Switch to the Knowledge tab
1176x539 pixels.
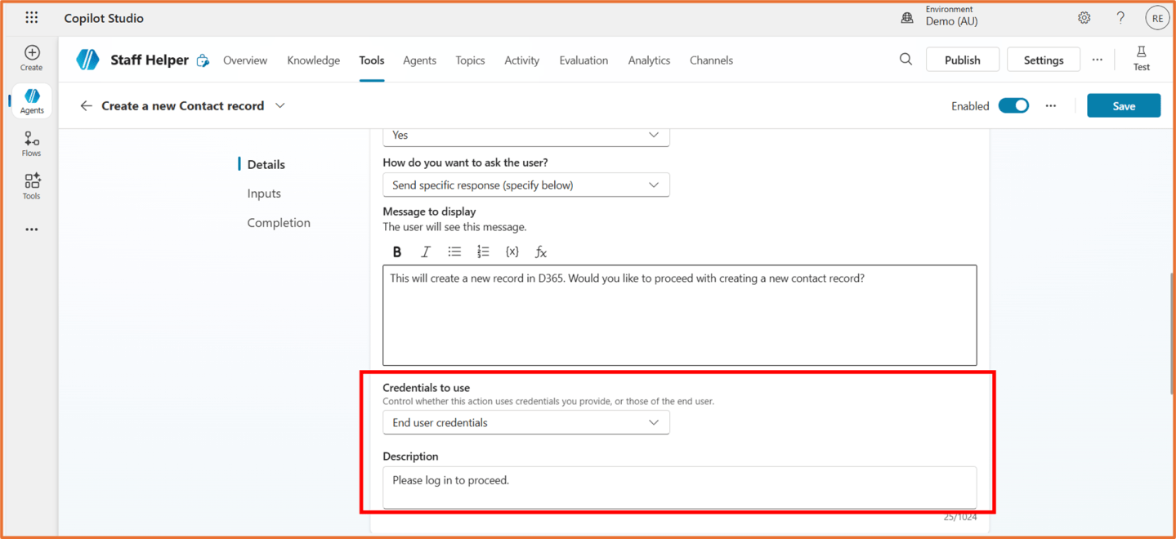313,60
